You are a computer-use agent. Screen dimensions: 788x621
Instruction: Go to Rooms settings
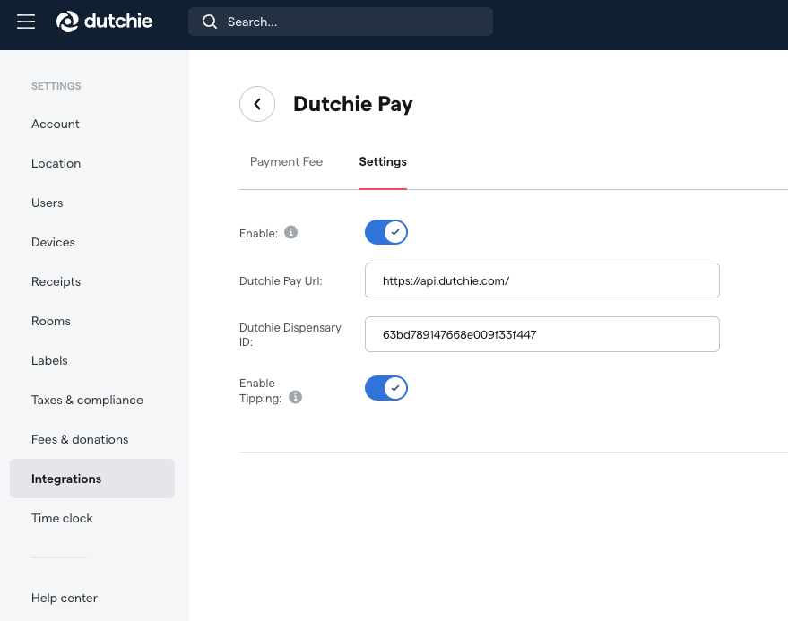pos(51,321)
